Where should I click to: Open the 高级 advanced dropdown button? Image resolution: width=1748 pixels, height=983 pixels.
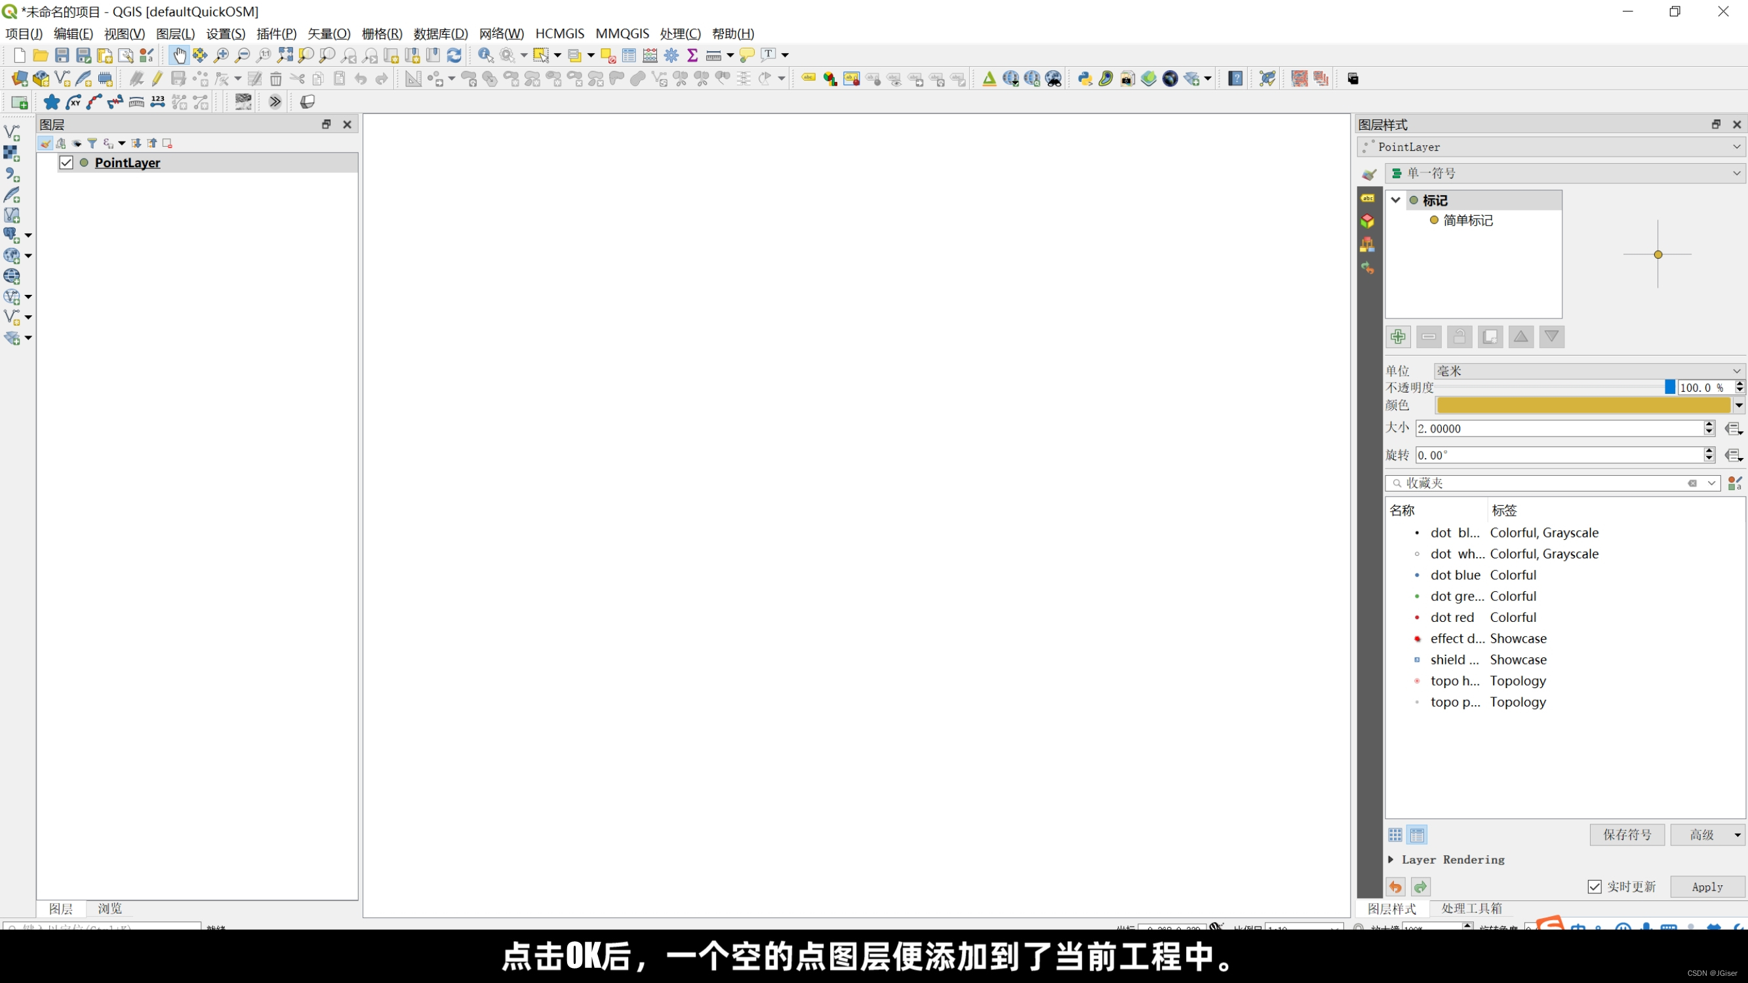1708,835
